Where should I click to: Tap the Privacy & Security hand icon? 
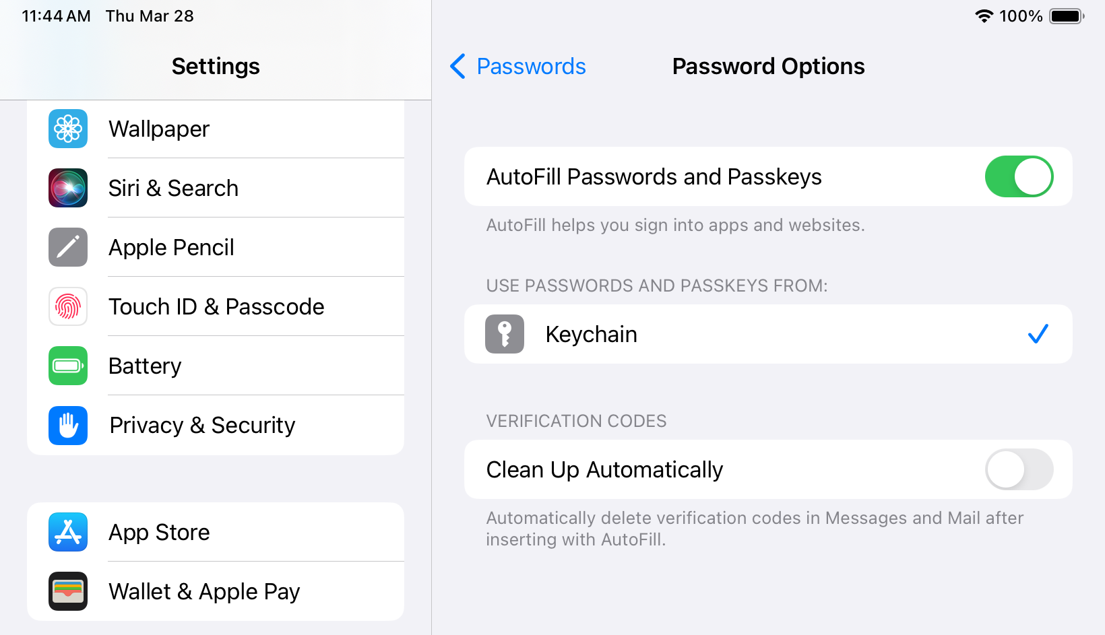(68, 425)
